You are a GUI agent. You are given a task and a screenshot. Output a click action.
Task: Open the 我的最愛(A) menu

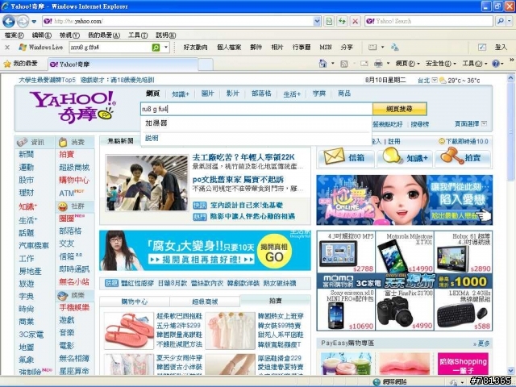[x=104, y=35]
